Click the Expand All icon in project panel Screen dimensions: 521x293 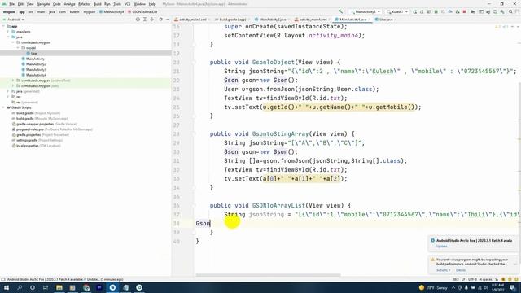(x=145, y=20)
